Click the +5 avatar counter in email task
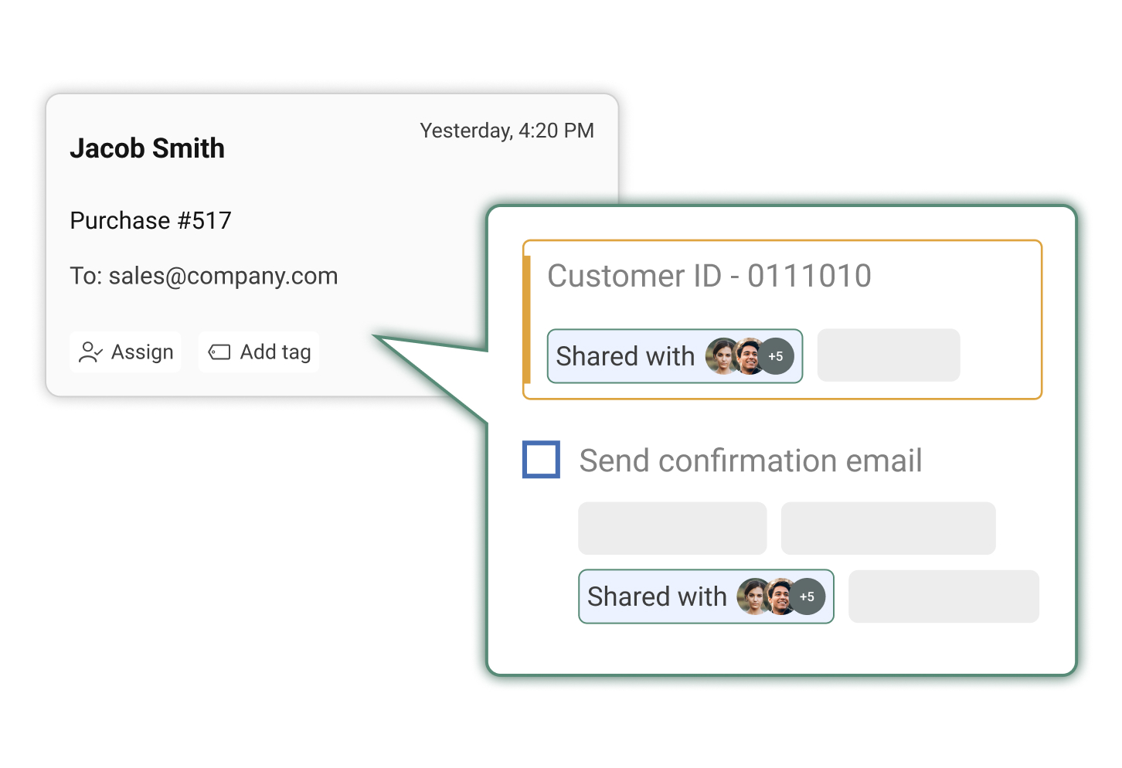This screenshot has width=1122, height=768. coord(807,596)
